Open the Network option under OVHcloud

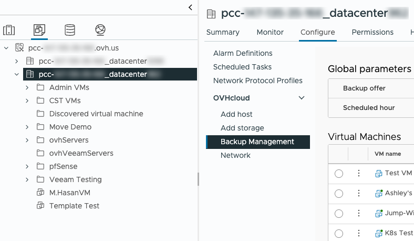pos(235,155)
